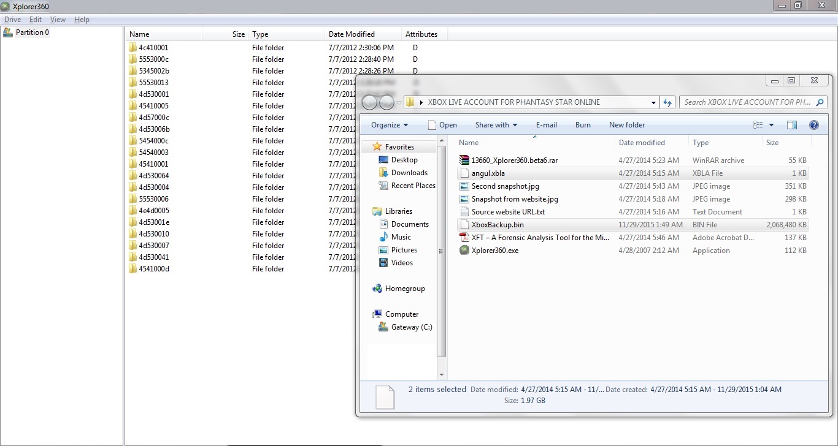Sort Explorer files by Size column header

787,143
